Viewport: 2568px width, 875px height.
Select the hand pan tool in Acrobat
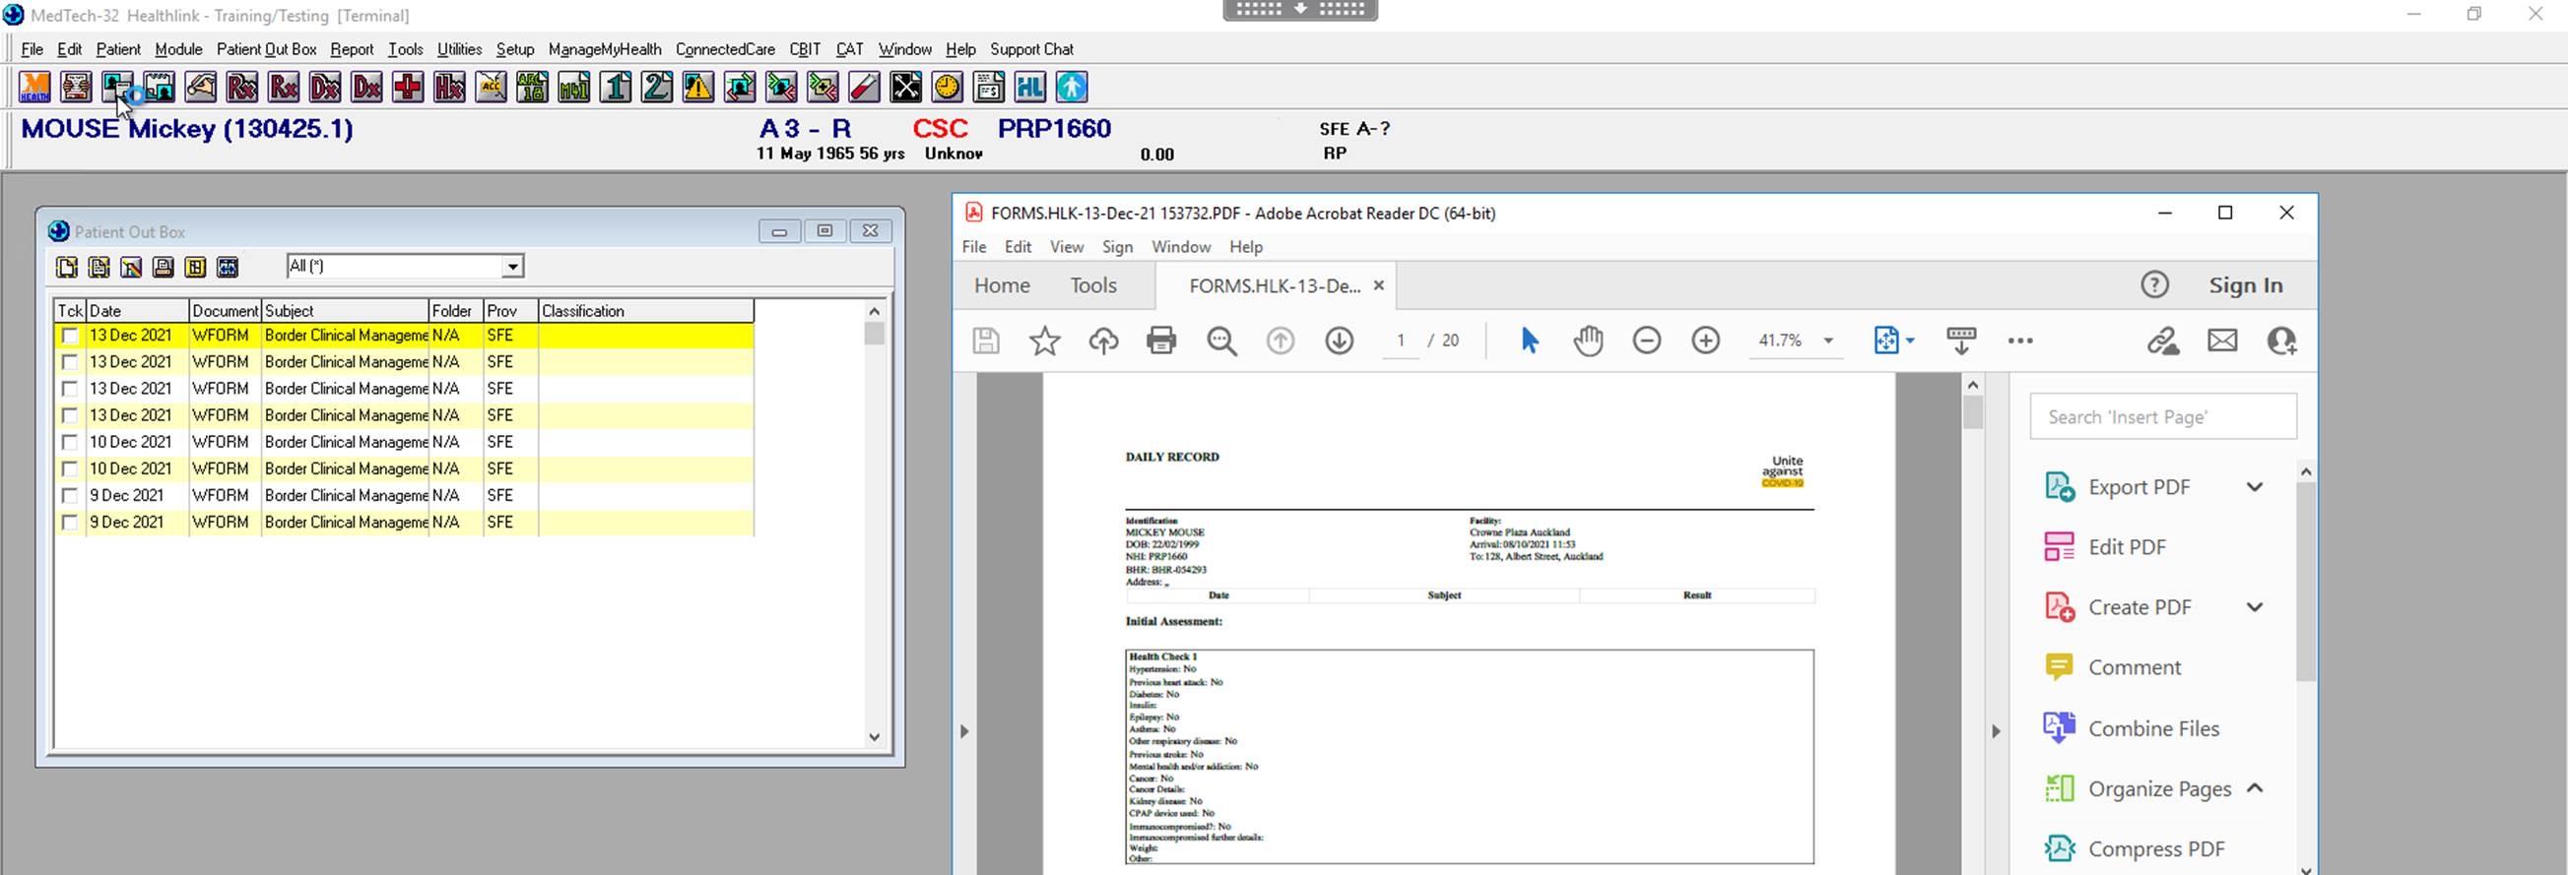coord(1588,341)
